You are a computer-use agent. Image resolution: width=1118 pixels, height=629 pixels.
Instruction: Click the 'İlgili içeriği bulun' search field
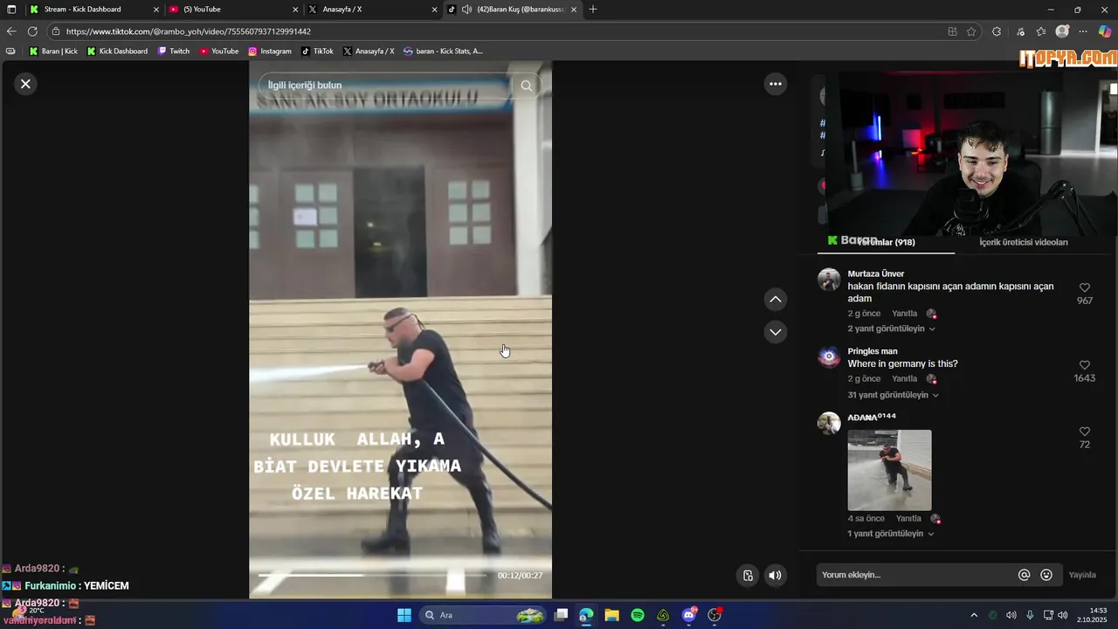pyautogui.click(x=384, y=86)
